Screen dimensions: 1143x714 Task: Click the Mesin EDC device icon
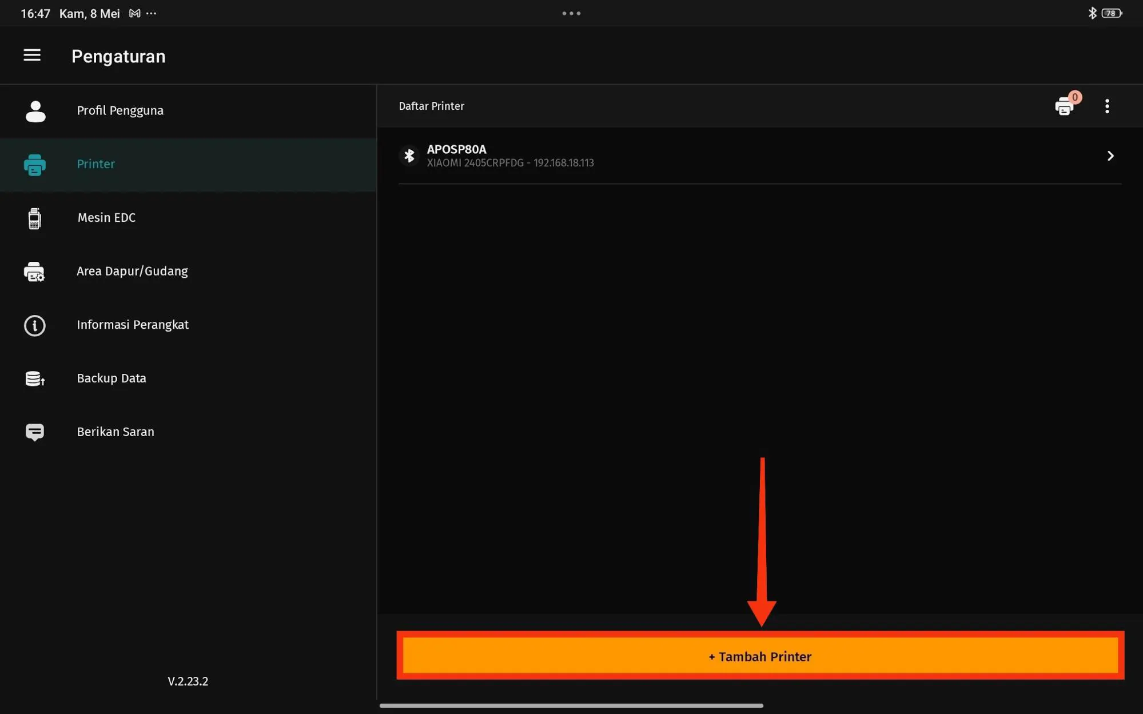pyautogui.click(x=34, y=218)
